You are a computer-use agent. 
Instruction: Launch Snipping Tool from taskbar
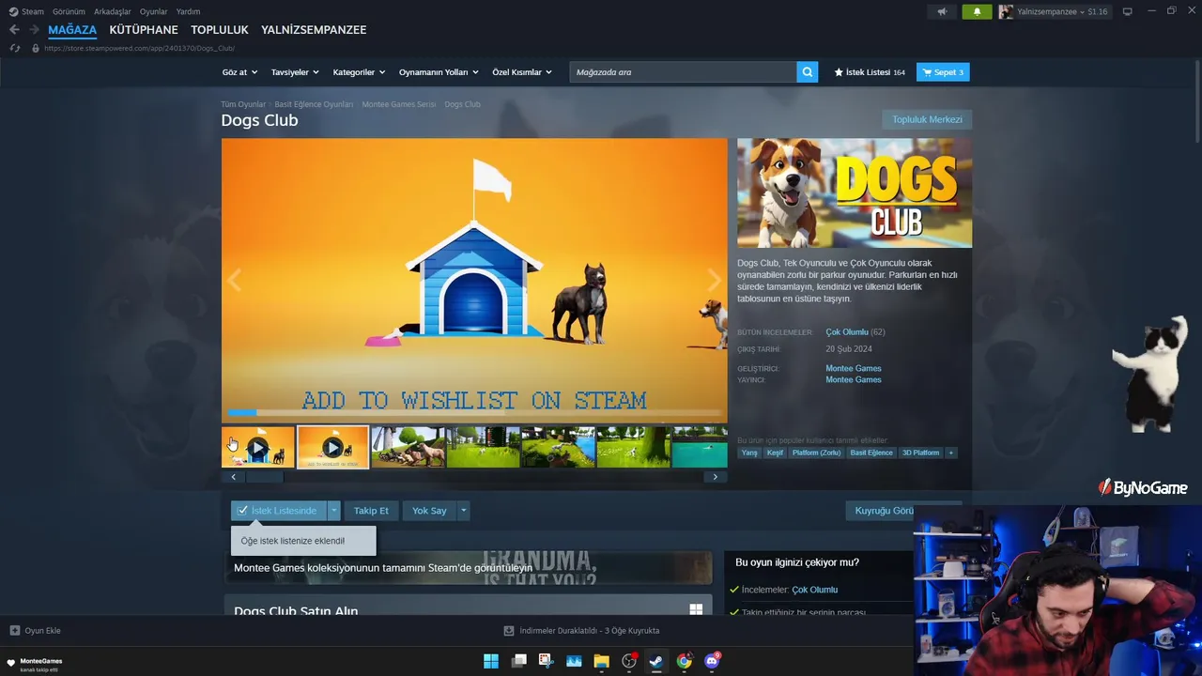click(x=546, y=661)
